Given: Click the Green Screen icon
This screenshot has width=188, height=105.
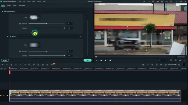Looking at the screenshot, I should click(34, 64).
